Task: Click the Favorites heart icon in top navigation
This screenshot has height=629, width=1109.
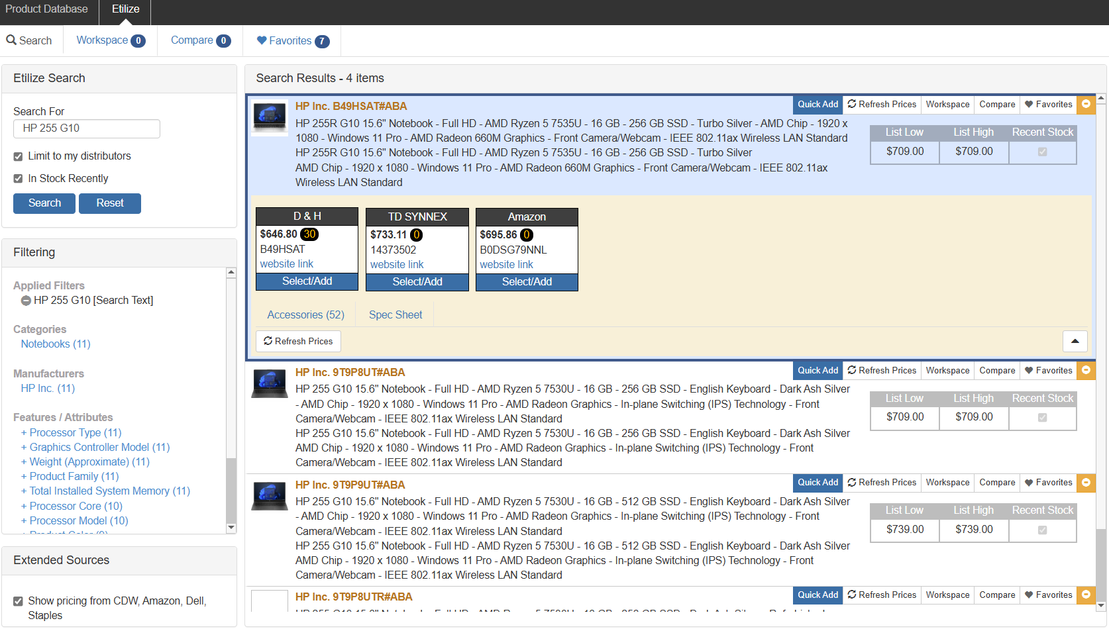Action: click(x=262, y=40)
